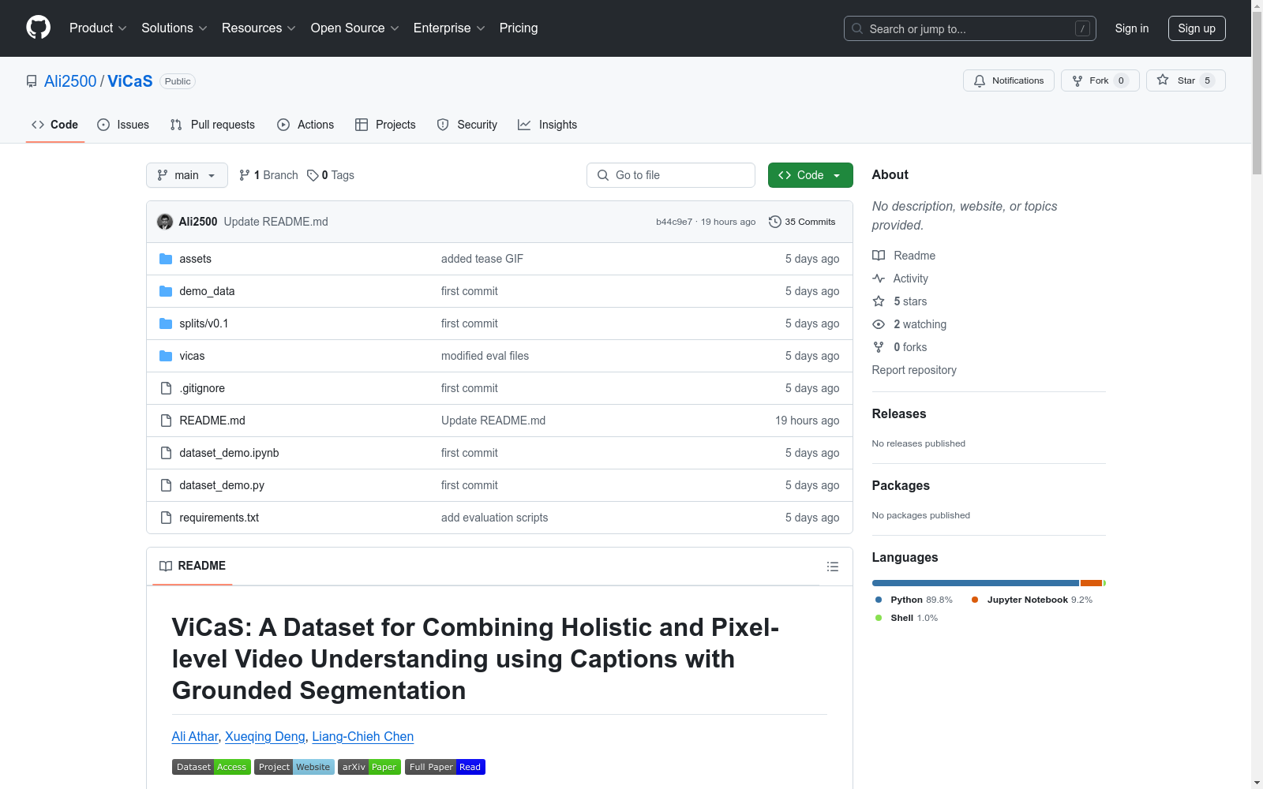Expand the Open Source menu
This screenshot has width=1263, height=789.
pos(354,28)
